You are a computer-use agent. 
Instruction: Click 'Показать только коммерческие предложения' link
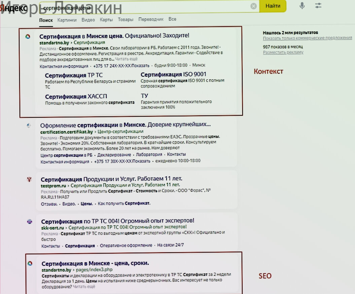point(308,38)
